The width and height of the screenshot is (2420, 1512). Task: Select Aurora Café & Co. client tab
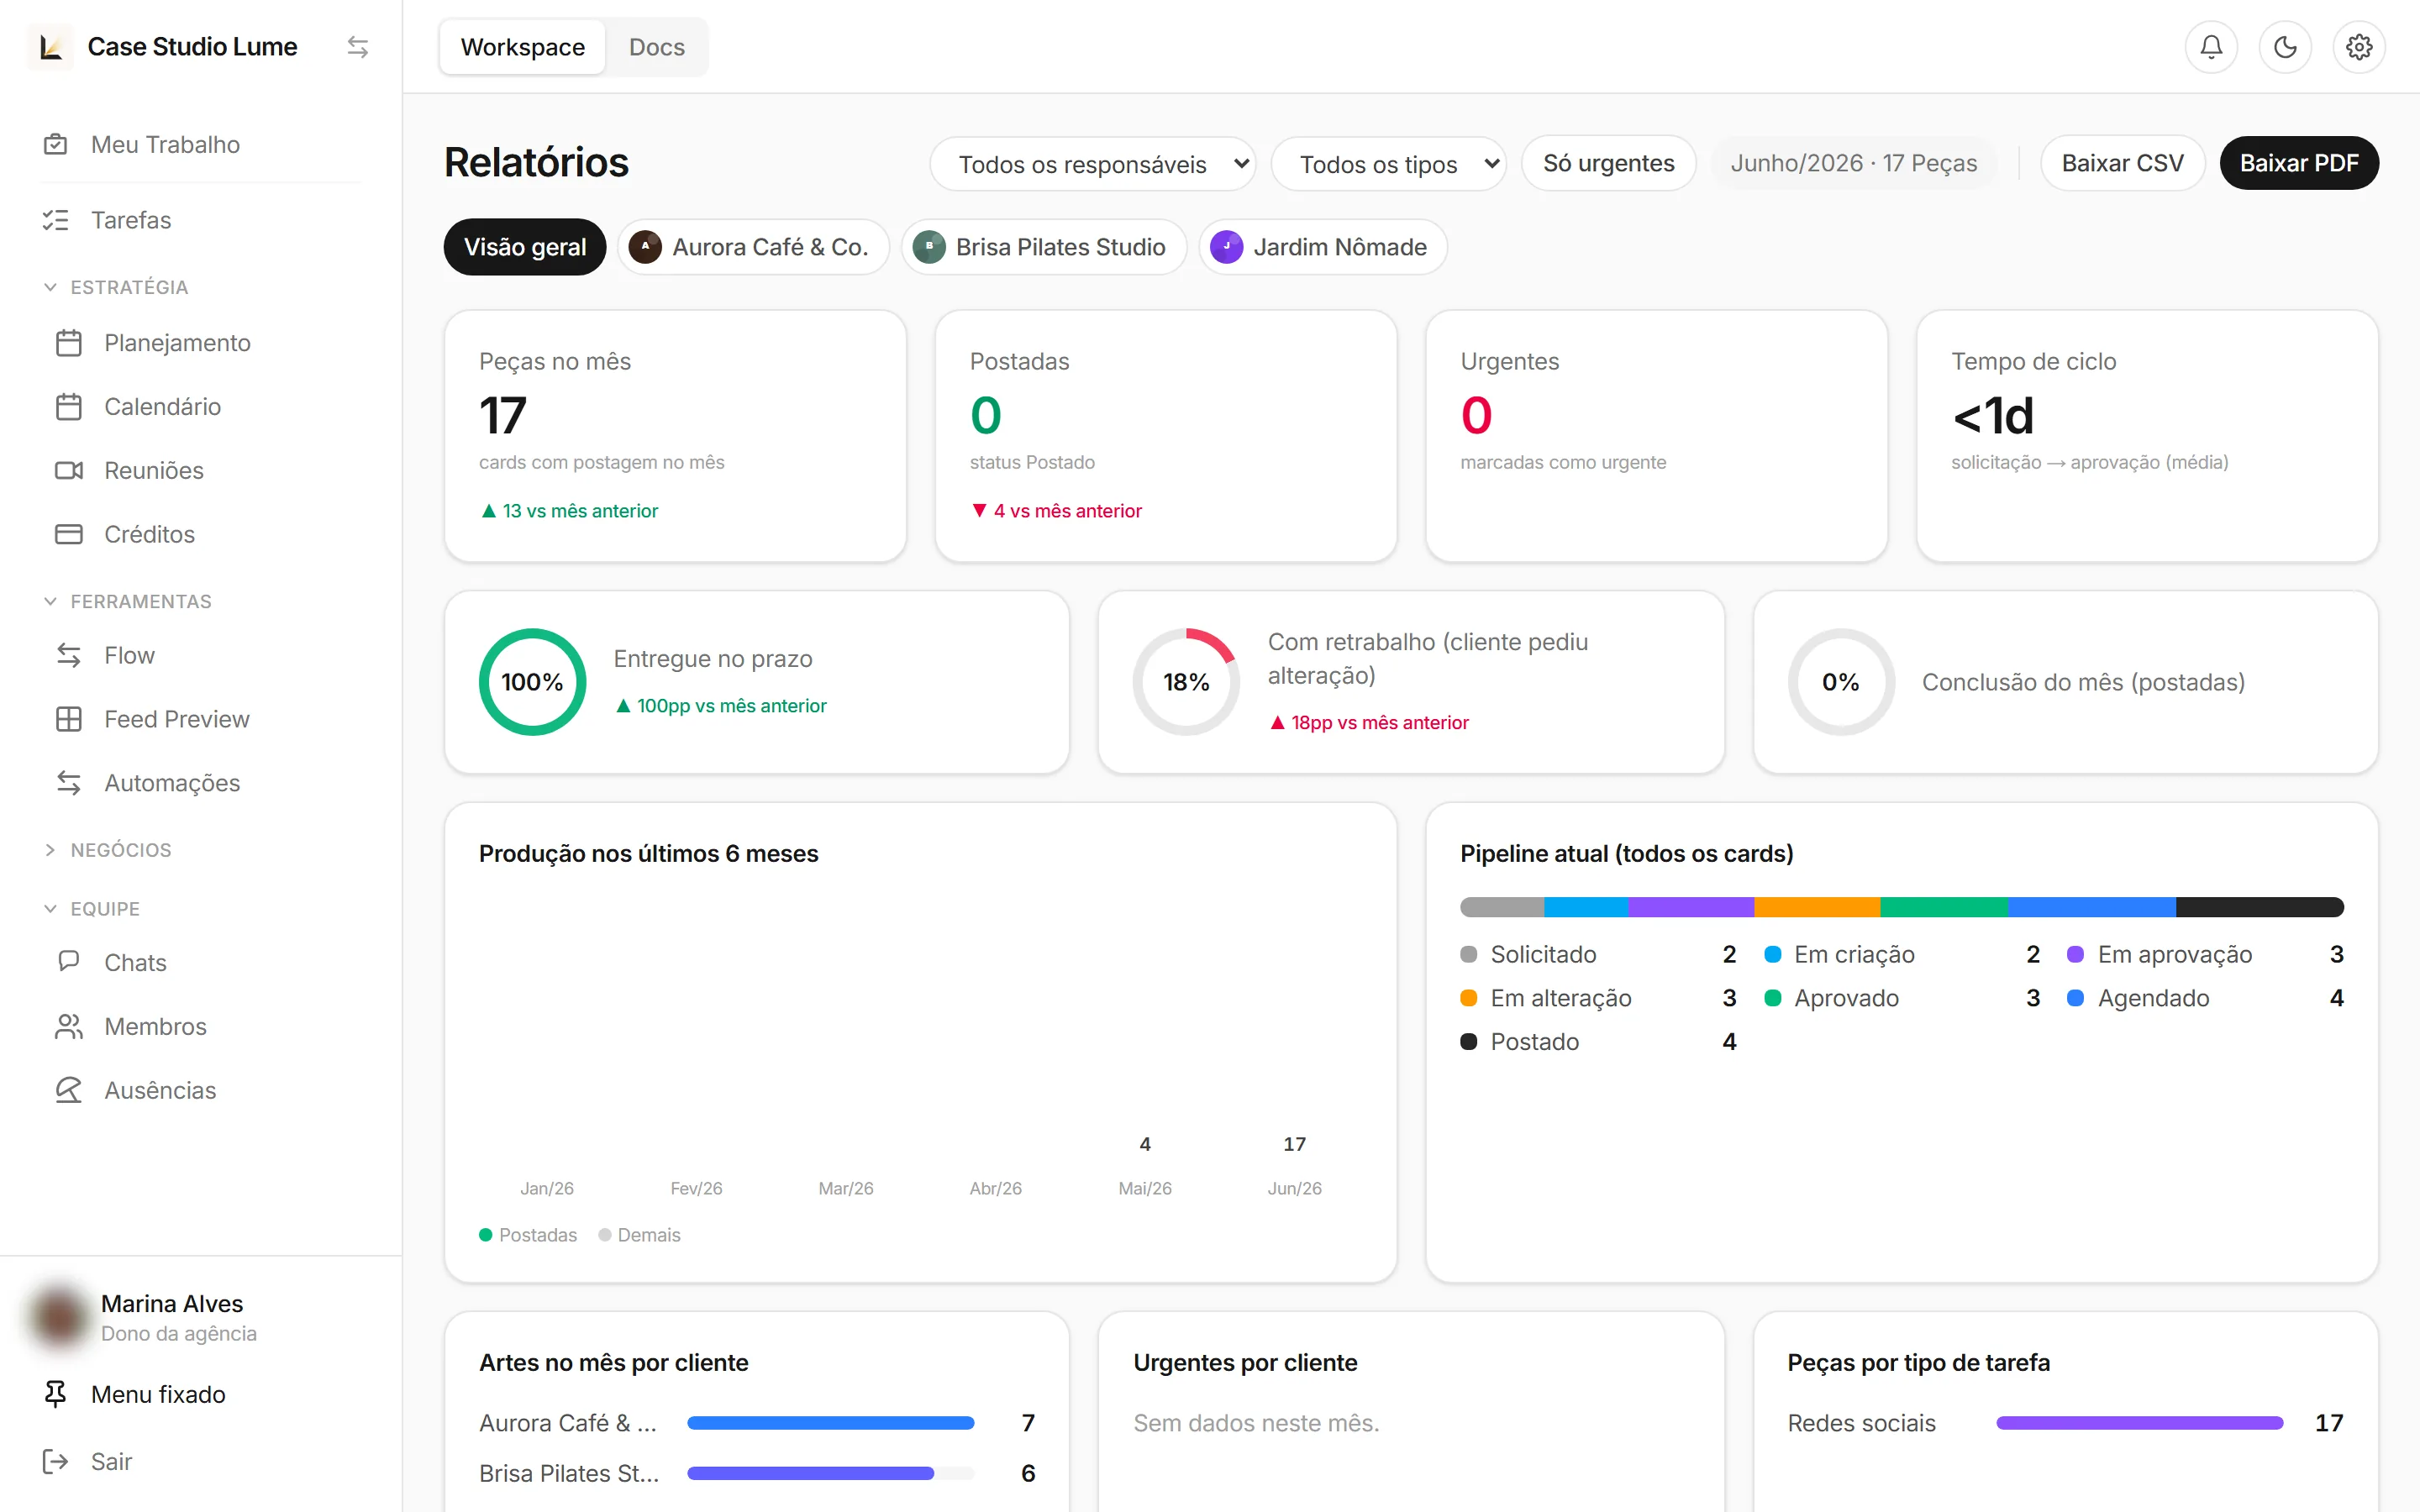(753, 247)
